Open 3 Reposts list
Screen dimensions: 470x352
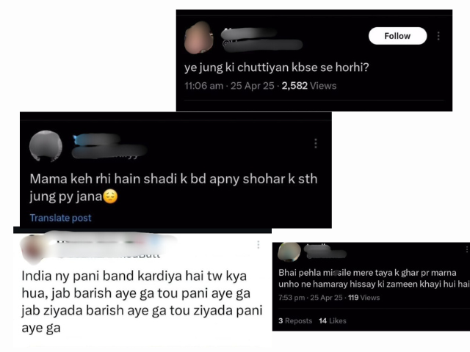[x=295, y=321]
